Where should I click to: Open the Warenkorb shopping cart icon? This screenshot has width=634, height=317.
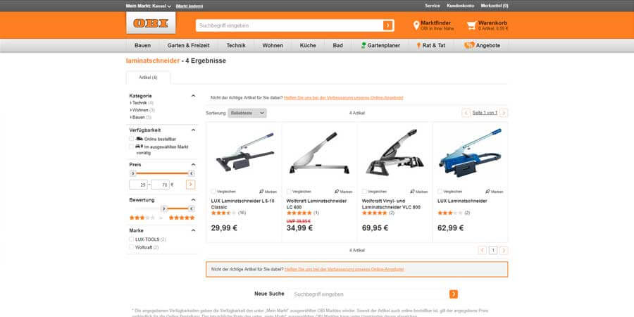pyautogui.click(x=471, y=25)
